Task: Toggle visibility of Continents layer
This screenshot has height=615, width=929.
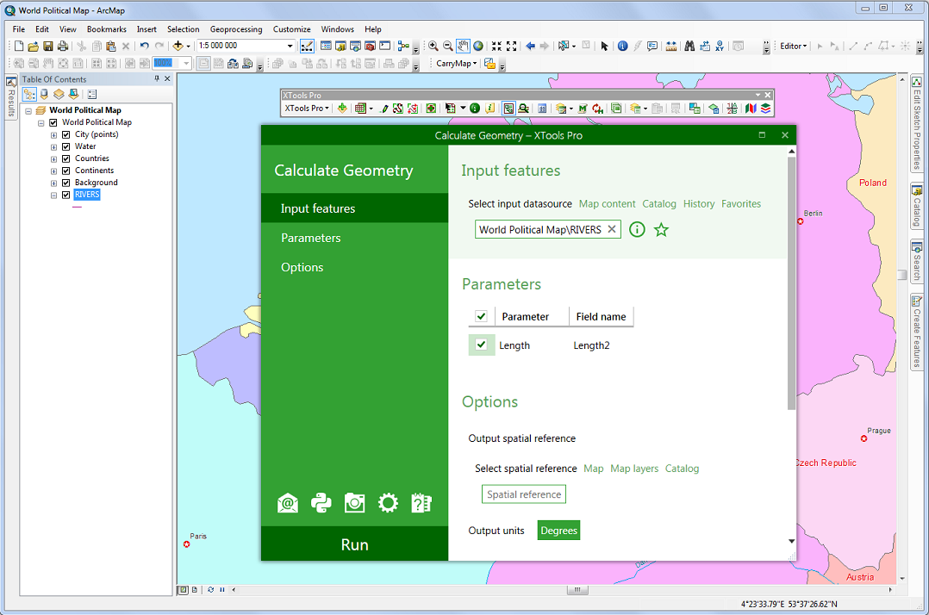Action: tap(66, 171)
